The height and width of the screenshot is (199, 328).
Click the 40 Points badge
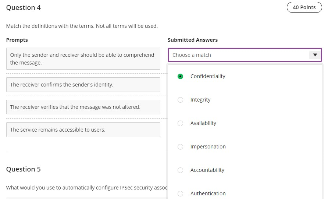(304, 7)
